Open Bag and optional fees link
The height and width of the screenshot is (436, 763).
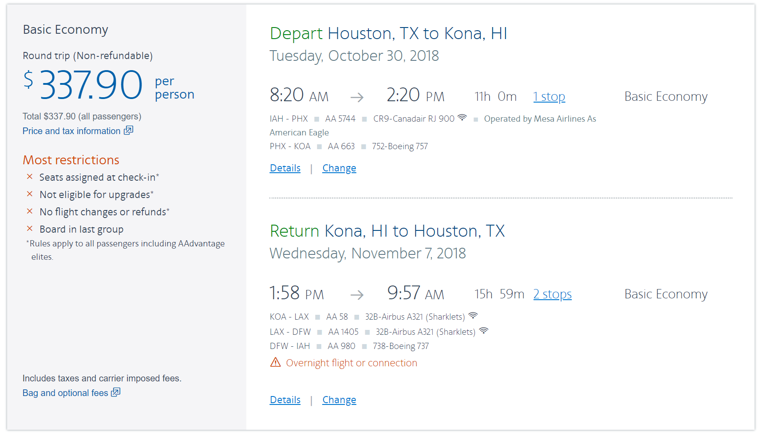click(x=65, y=393)
